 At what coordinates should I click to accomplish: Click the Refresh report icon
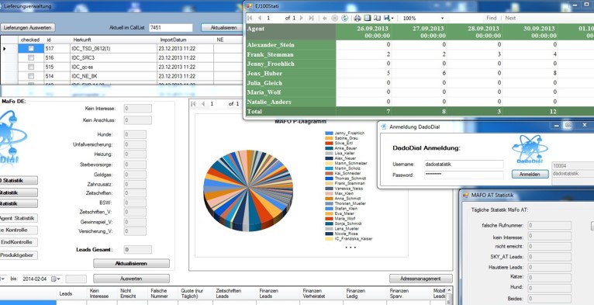pos(345,18)
